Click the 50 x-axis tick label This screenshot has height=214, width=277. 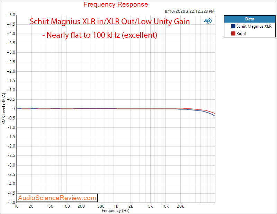(x=51, y=206)
